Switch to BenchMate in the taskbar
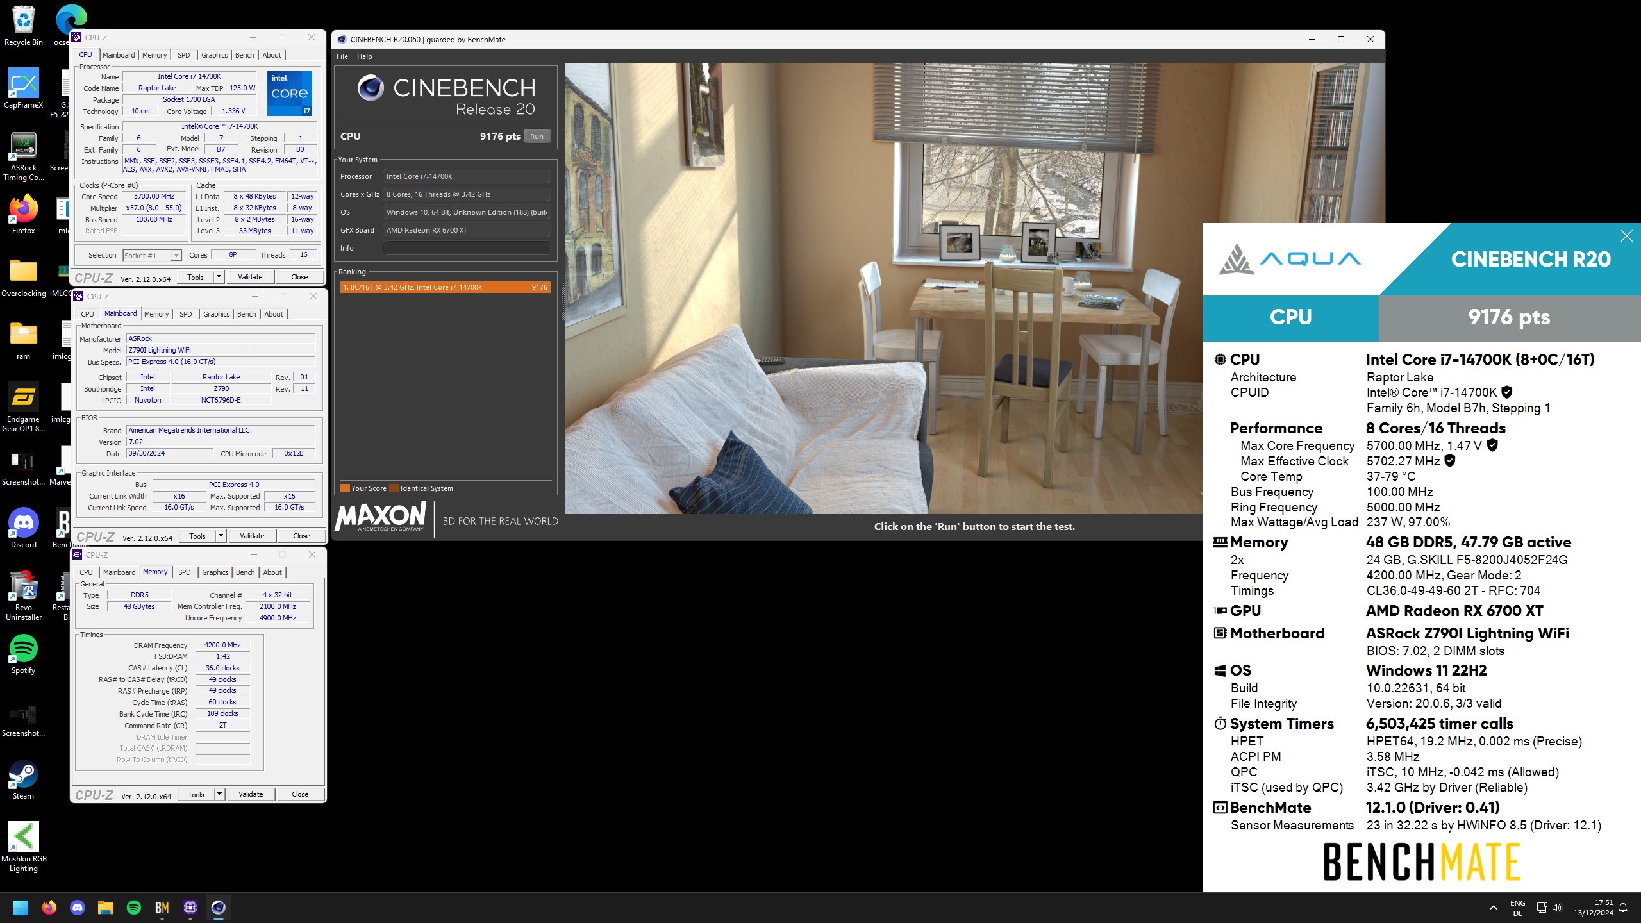 point(162,908)
